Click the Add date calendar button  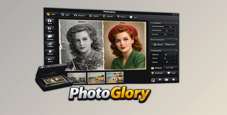[x=157, y=68]
